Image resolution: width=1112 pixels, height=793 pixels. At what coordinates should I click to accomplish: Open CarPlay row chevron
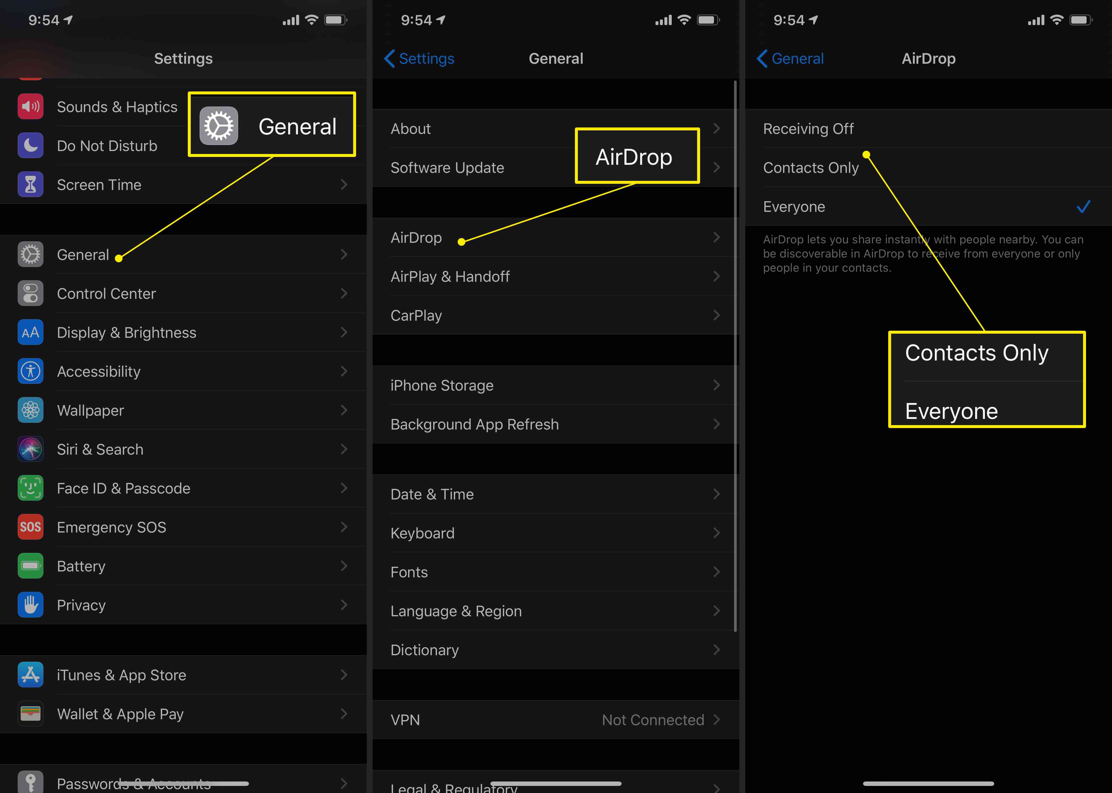[717, 315]
